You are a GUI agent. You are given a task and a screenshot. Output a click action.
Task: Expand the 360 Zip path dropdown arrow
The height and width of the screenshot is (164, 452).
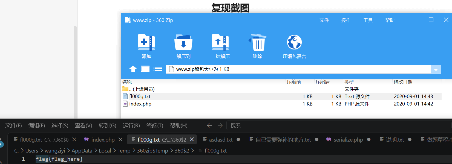pyautogui.click(x=436, y=69)
